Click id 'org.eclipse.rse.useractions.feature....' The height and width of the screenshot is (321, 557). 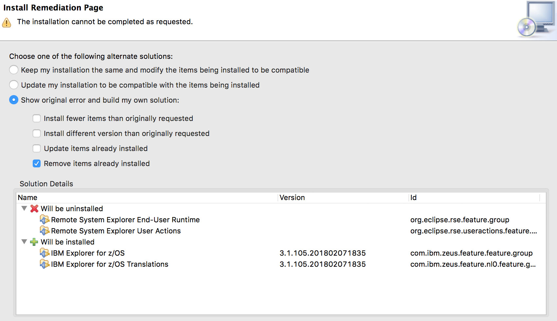(474, 231)
